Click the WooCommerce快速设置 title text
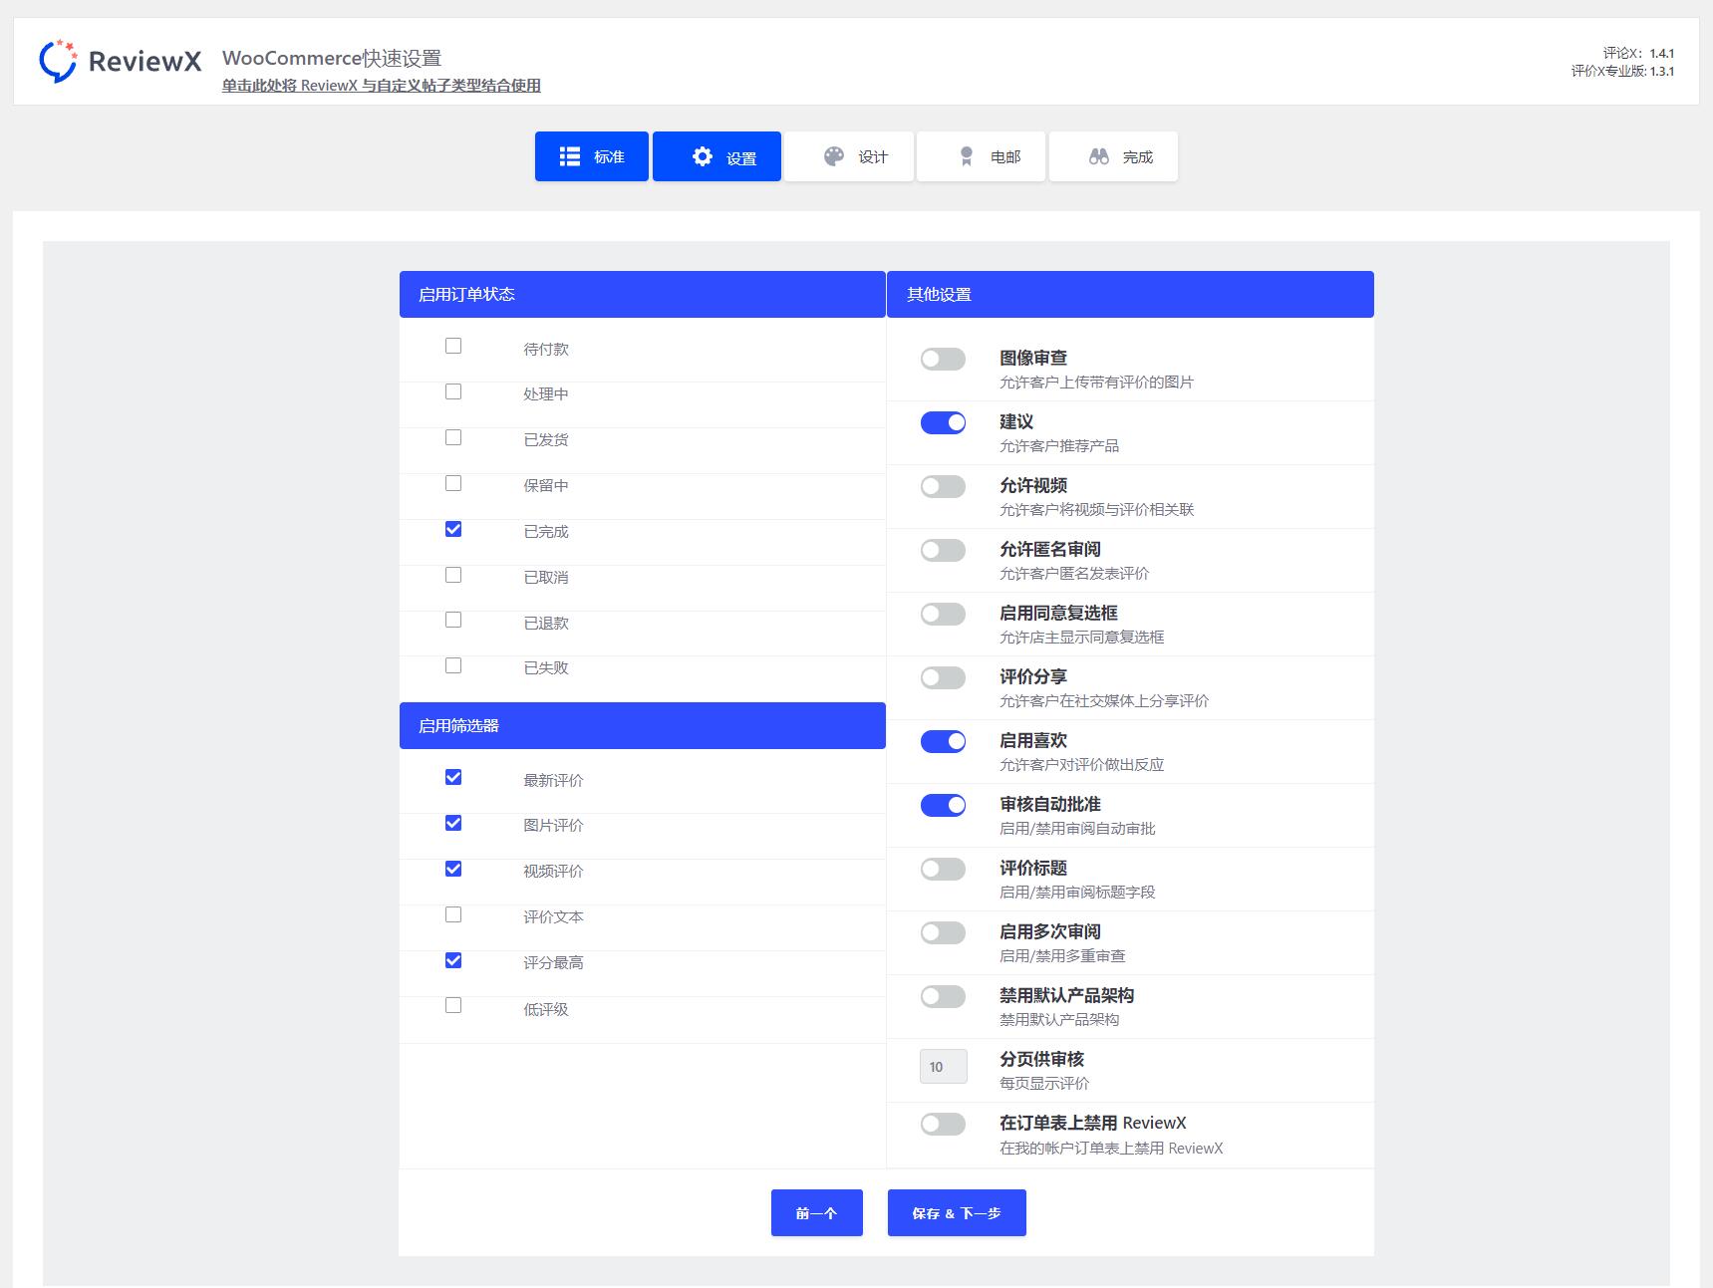Viewport: 1713px width, 1288px height. pyautogui.click(x=332, y=58)
